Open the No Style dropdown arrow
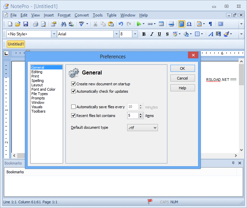Image resolution: width=247 pixels, height=208 pixels. click(54, 34)
